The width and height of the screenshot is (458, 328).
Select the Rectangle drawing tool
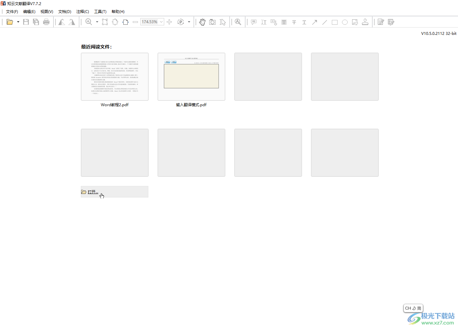pos(335,22)
